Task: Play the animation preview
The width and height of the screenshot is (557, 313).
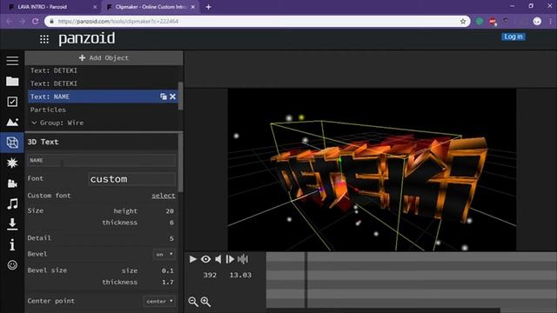Action: click(193, 259)
